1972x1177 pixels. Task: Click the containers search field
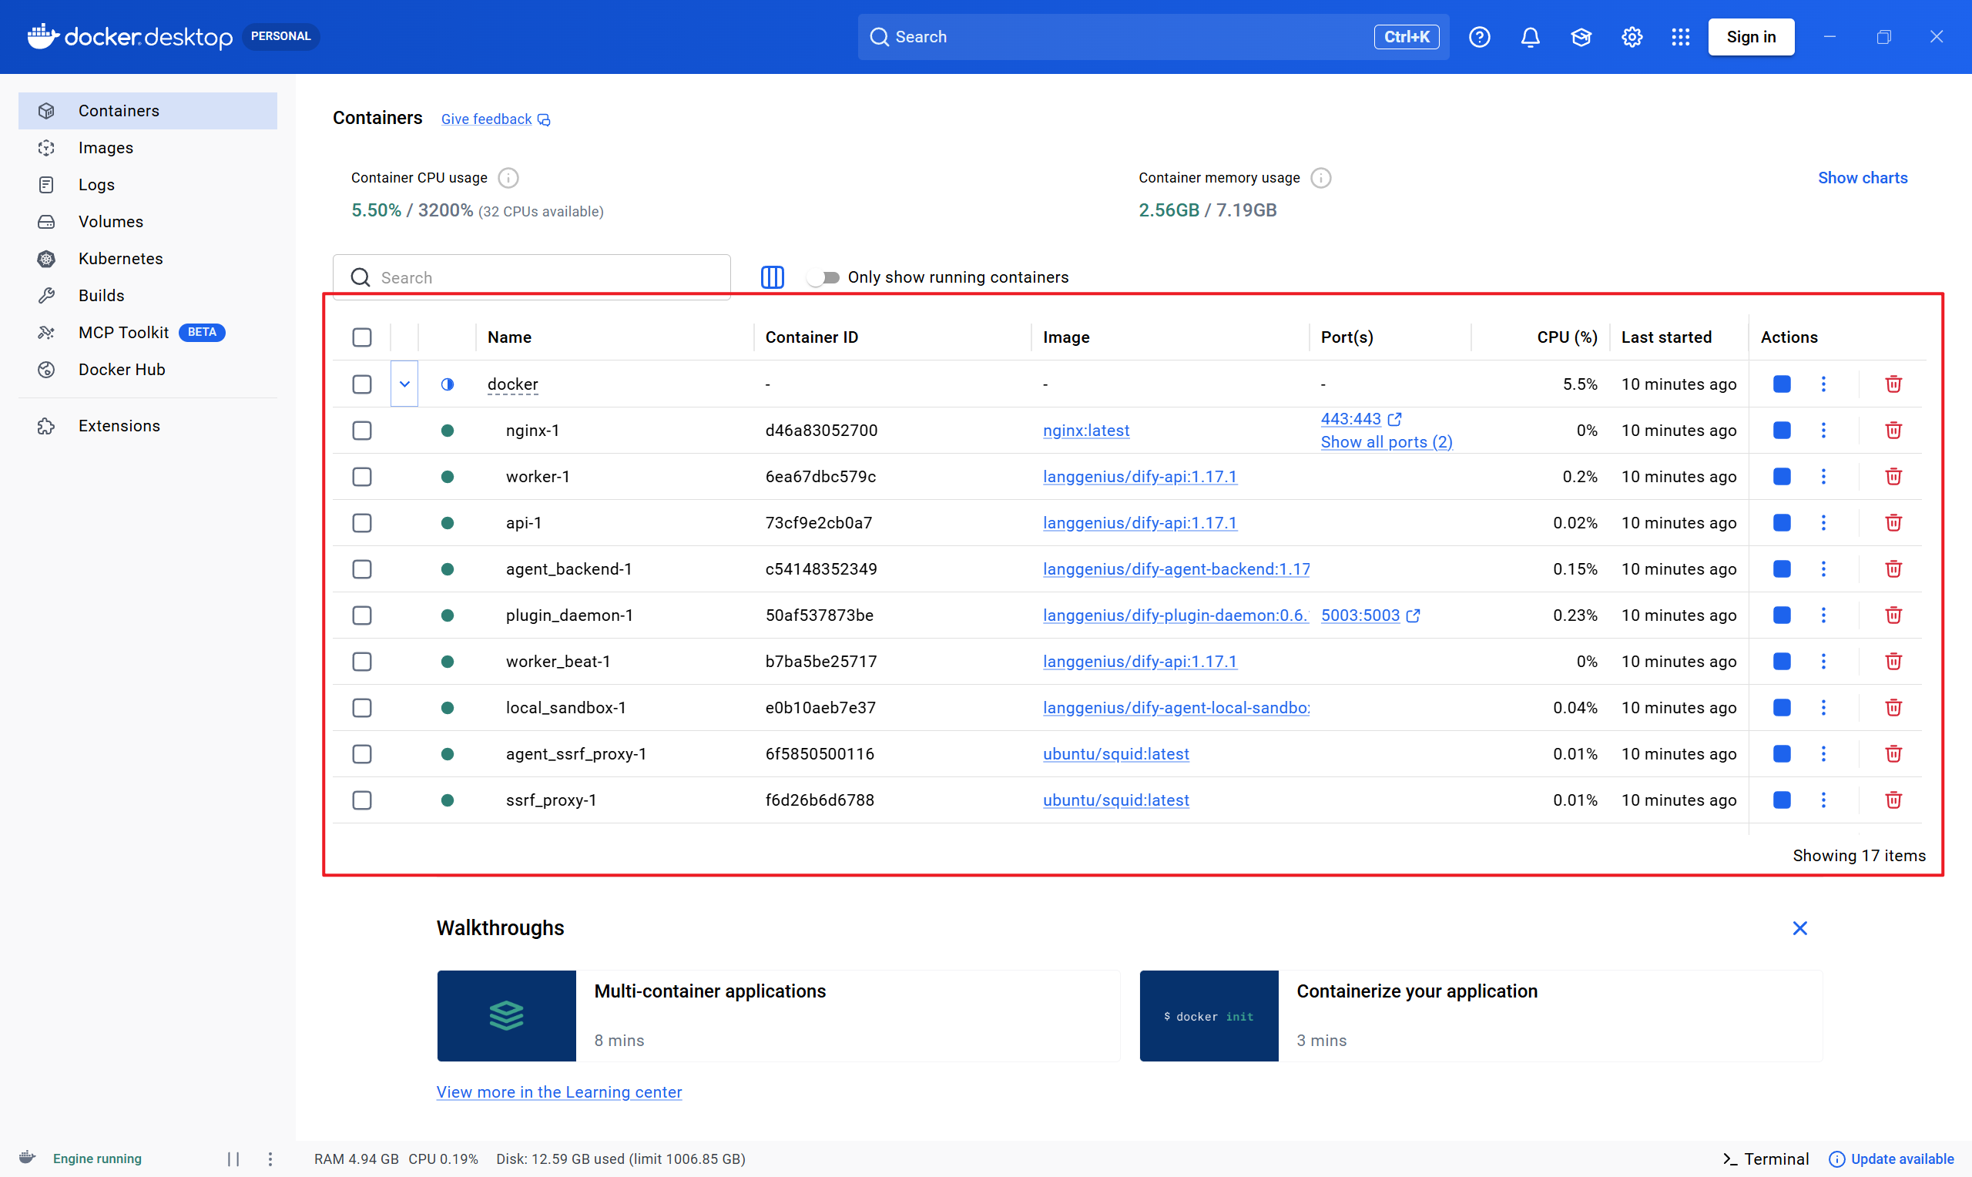pos(532,277)
